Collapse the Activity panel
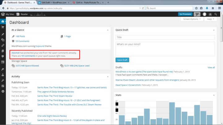223x125 pixels. tap(108, 76)
